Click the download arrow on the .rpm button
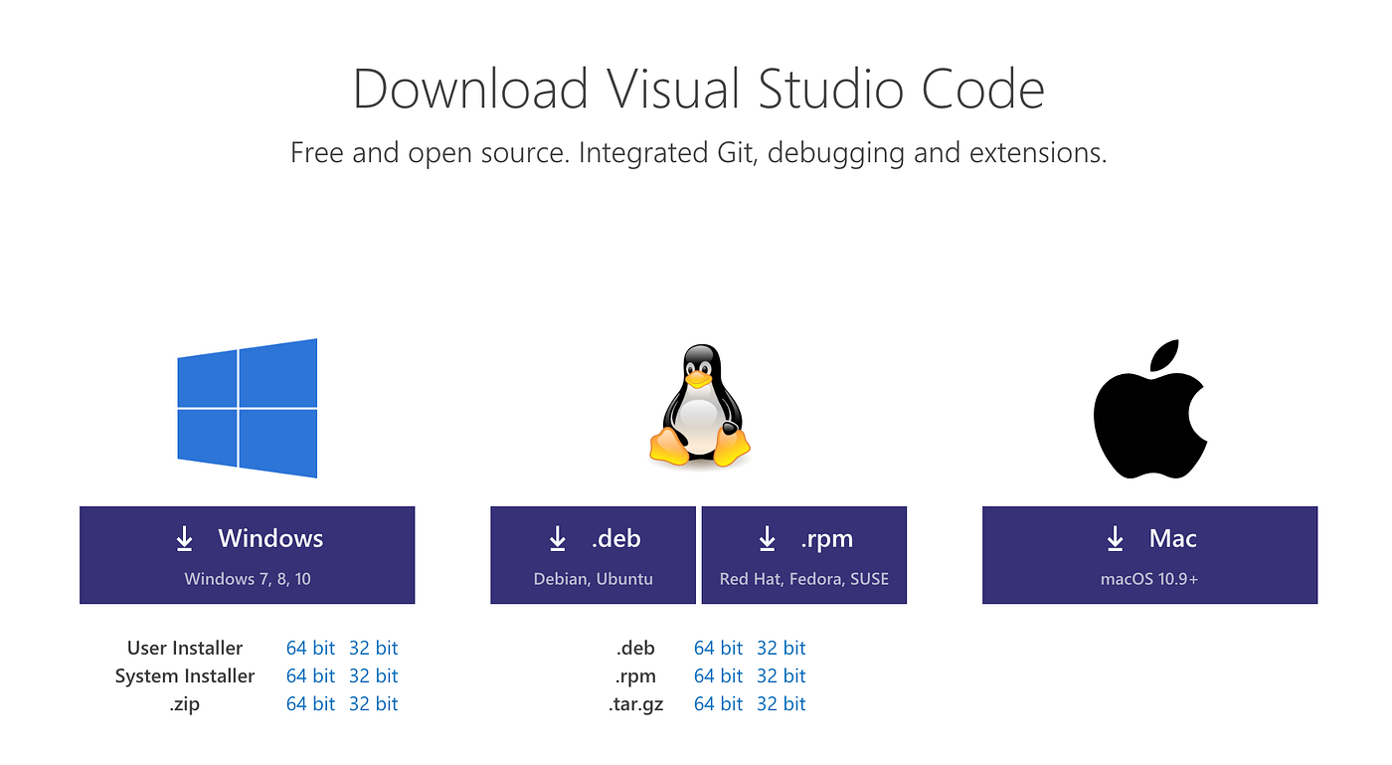The width and height of the screenshot is (1392, 765). click(x=768, y=538)
